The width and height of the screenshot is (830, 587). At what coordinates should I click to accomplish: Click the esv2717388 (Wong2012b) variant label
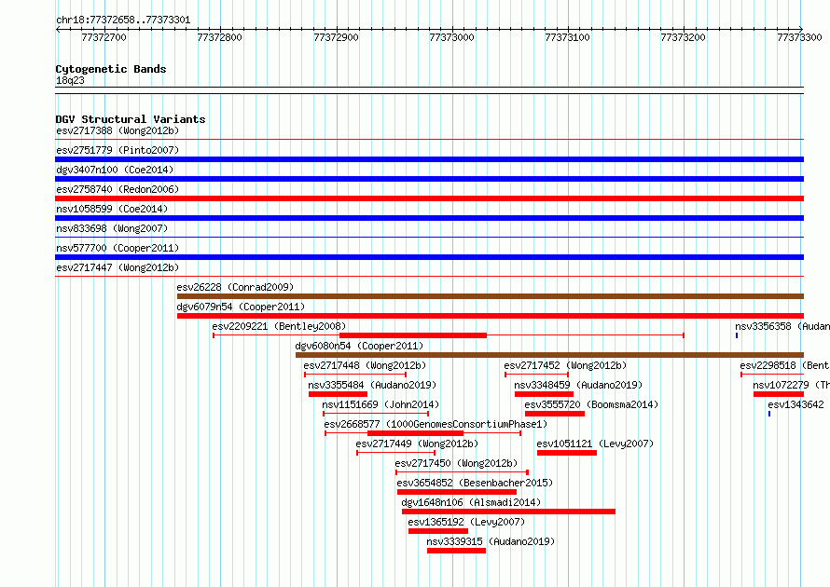pyautogui.click(x=118, y=130)
